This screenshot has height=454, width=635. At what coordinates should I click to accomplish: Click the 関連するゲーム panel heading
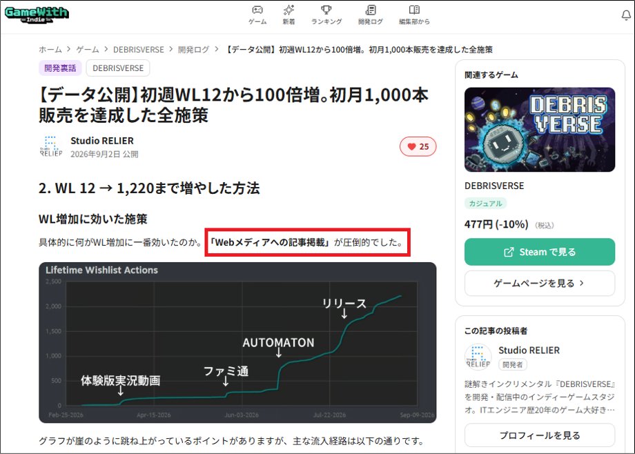click(x=491, y=75)
